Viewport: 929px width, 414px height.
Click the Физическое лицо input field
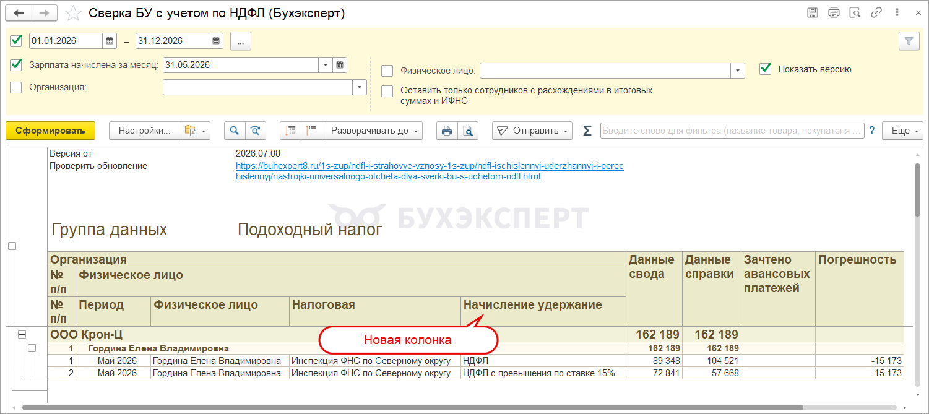tap(605, 70)
